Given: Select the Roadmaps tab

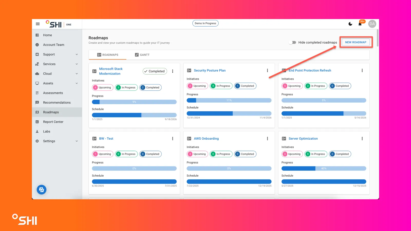Looking at the screenshot, I should coord(108,55).
